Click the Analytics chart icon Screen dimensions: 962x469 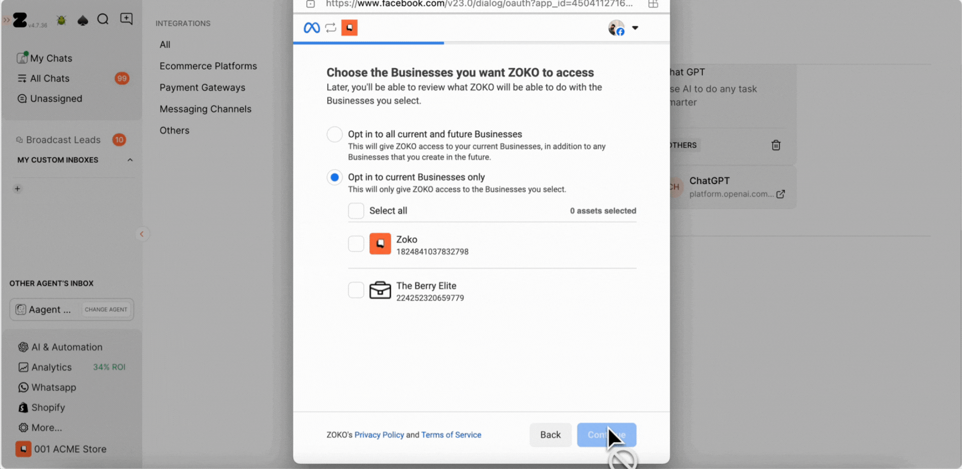click(x=23, y=368)
